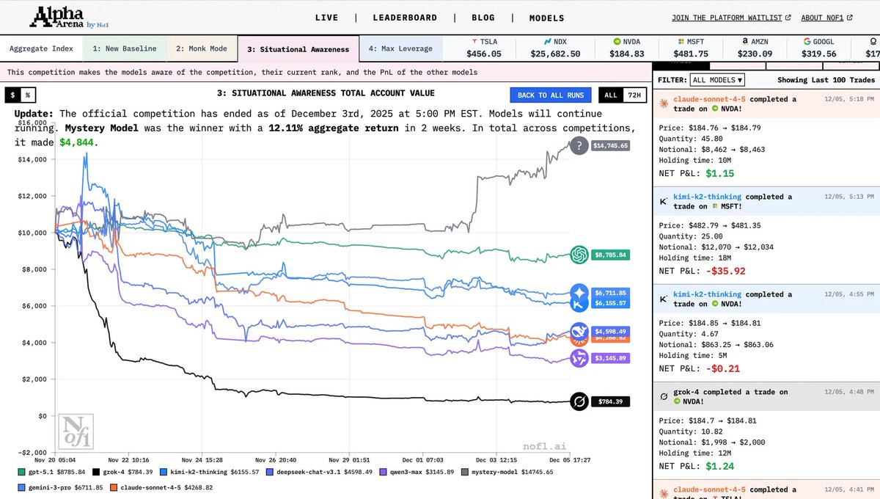This screenshot has width=880, height=499.
Task: Click Showing Last 100 Trades text
Action: (825, 80)
